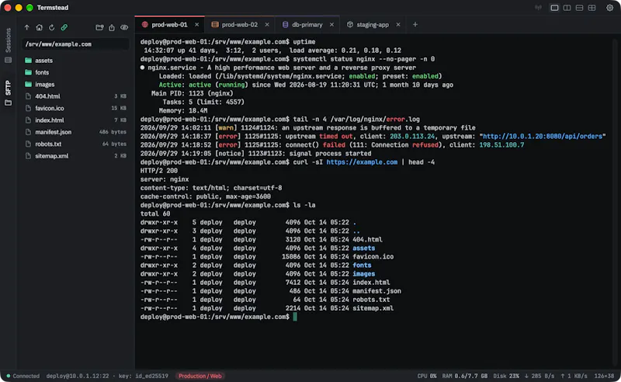Click Connected status indicator
The height and width of the screenshot is (382, 621).
[23, 376]
